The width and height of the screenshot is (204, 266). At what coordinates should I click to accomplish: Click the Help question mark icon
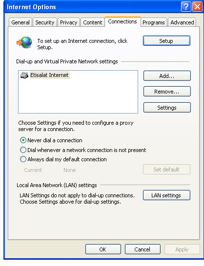tap(186, 7)
